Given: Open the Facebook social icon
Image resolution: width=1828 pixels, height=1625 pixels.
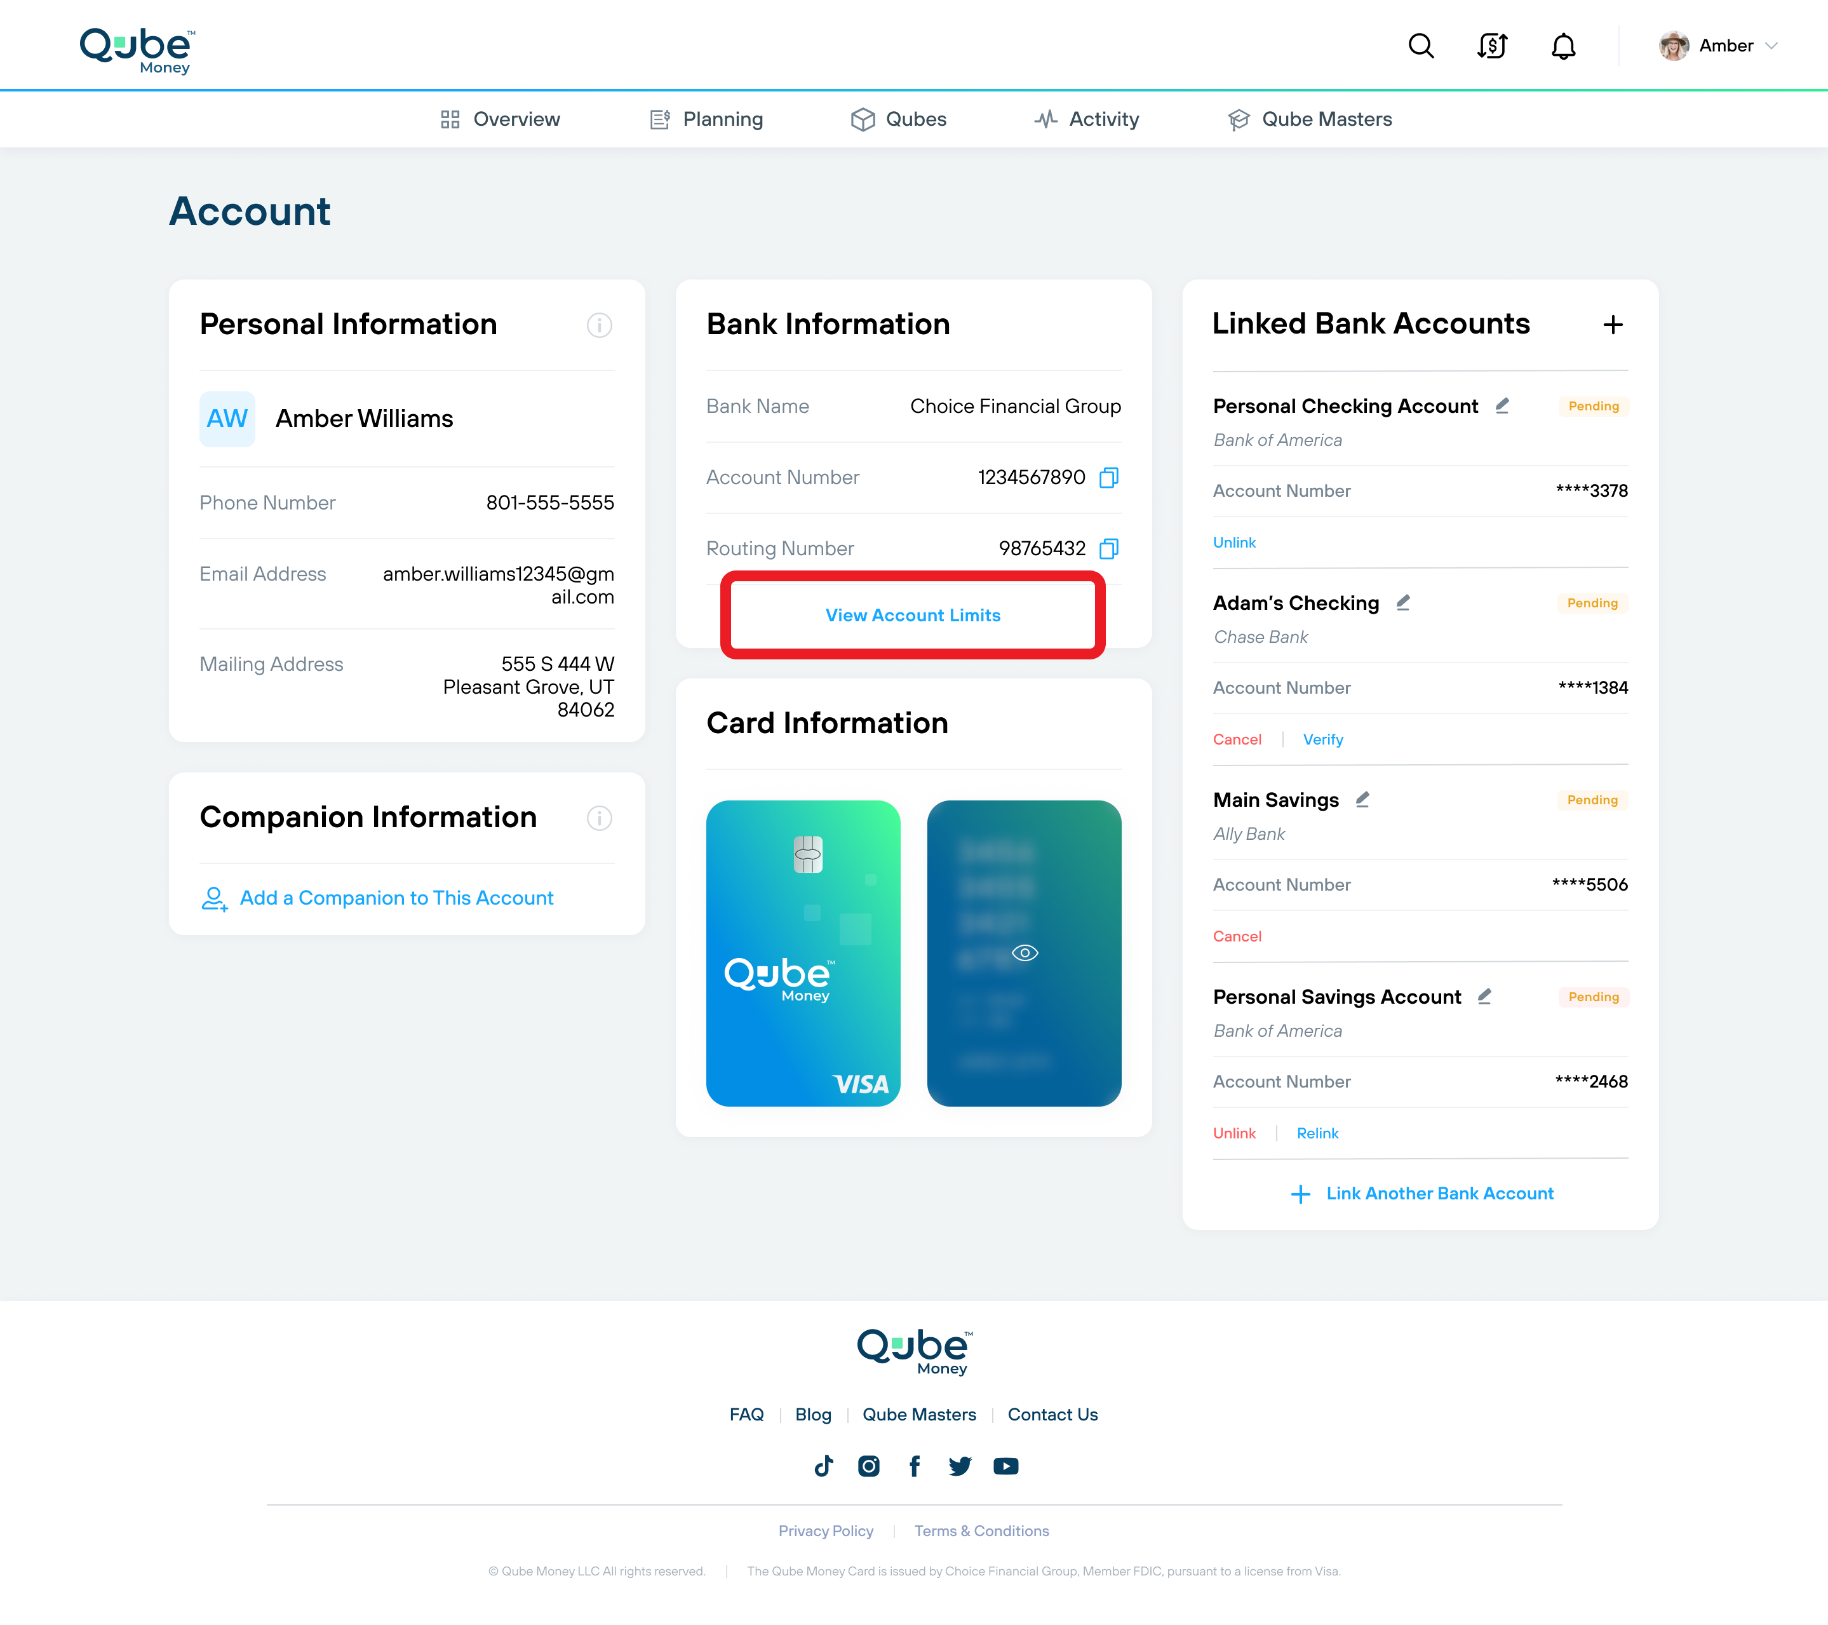Looking at the screenshot, I should (914, 1466).
